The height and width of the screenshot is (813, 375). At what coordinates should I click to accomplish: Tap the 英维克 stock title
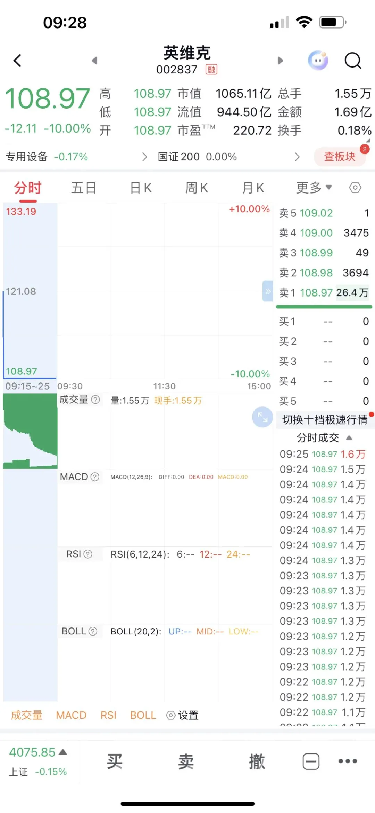click(187, 53)
